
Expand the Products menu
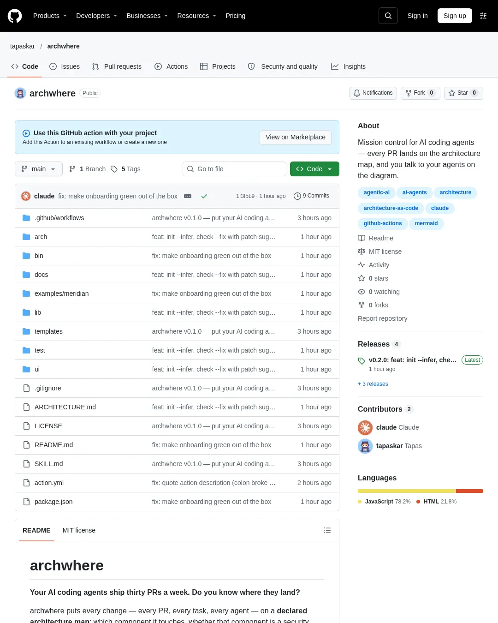click(50, 16)
